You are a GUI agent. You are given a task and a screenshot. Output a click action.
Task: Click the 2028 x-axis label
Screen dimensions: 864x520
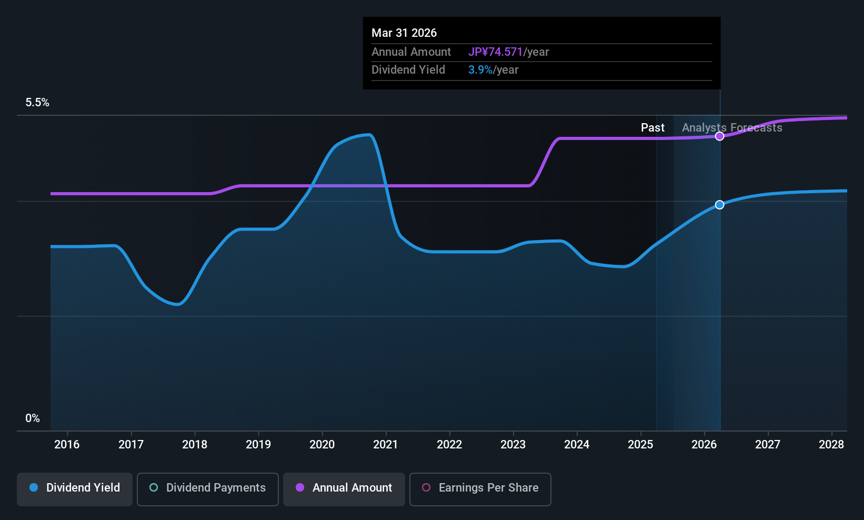(x=831, y=445)
